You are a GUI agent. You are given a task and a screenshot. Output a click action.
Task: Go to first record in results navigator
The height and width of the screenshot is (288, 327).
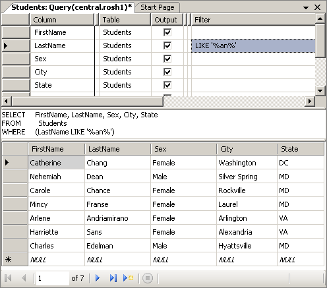pos(8,278)
